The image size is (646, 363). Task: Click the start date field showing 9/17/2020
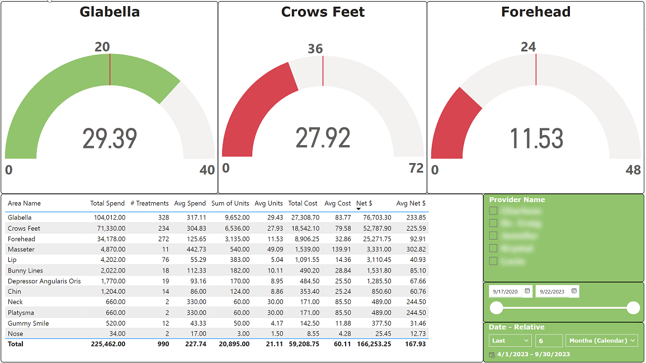506,292
